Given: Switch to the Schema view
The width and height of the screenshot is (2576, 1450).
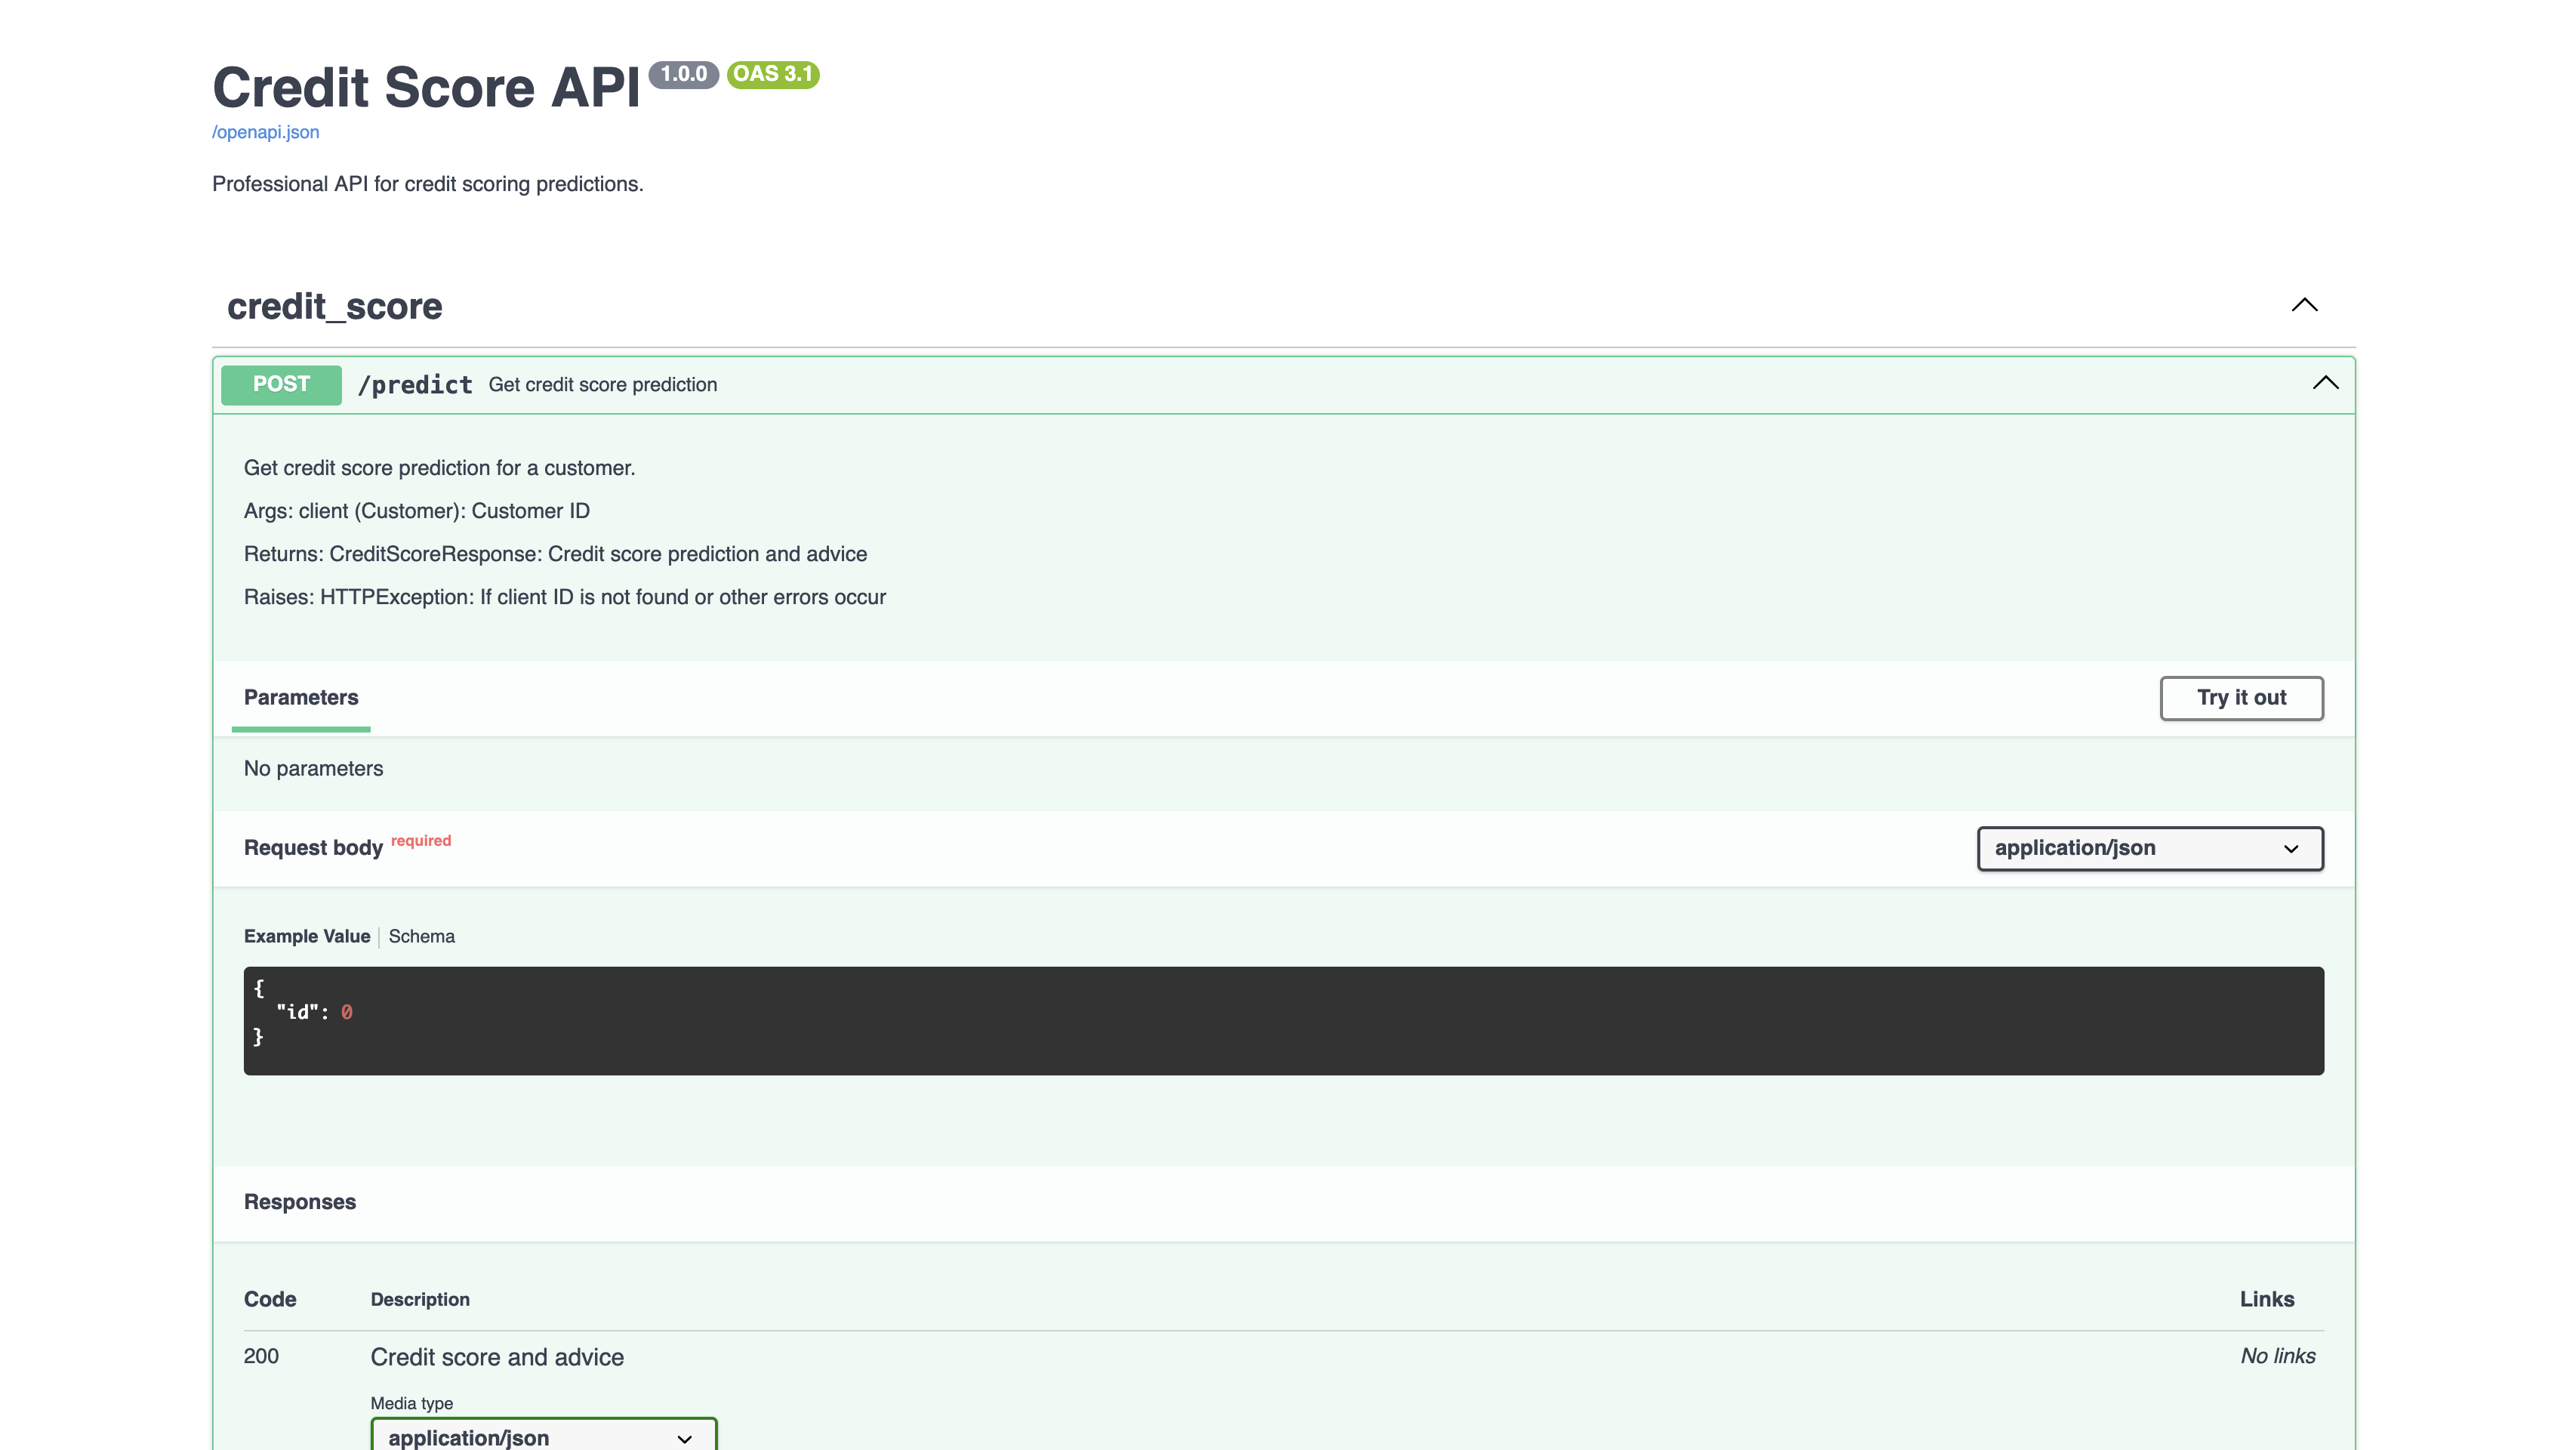Looking at the screenshot, I should [421, 936].
